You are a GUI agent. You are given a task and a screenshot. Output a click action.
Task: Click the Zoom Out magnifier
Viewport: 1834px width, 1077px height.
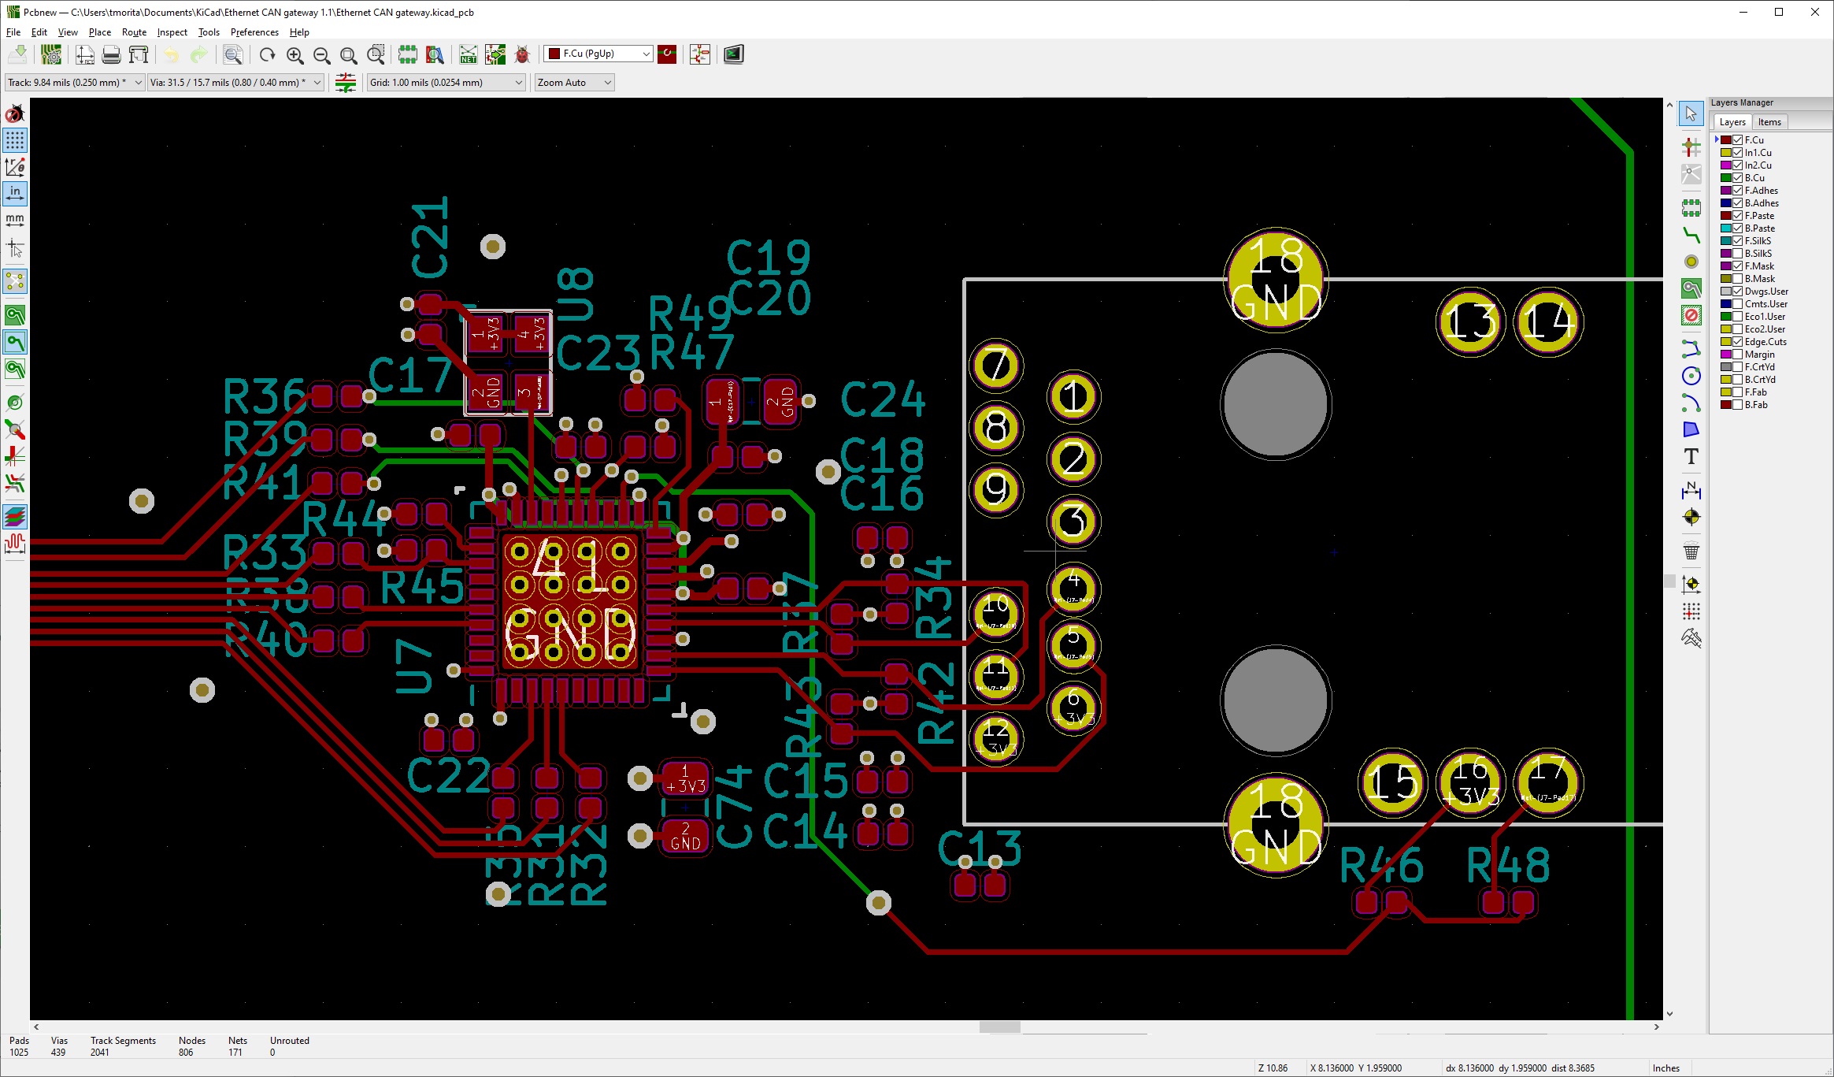point(322,54)
